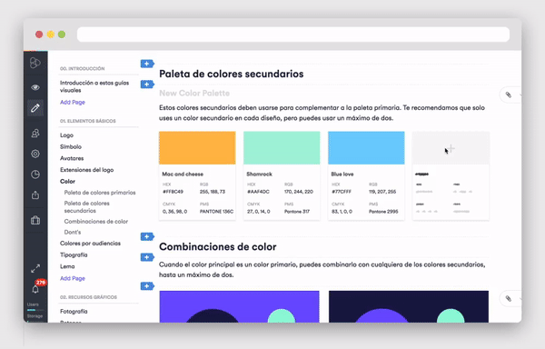Open the users icon in the sidebar
This screenshot has width=545, height=349.
click(35, 133)
